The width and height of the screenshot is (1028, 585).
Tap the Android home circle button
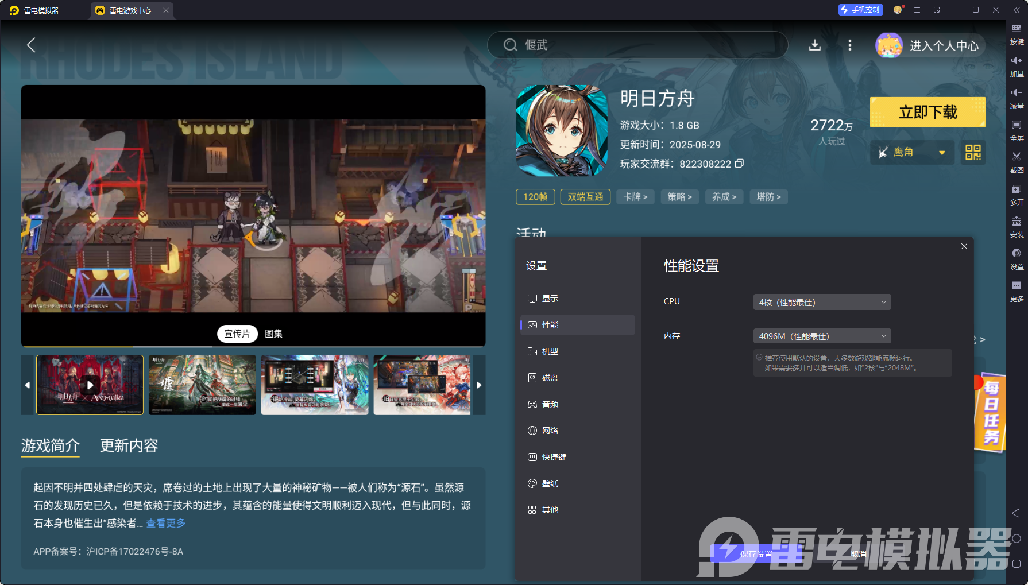[x=1016, y=538]
